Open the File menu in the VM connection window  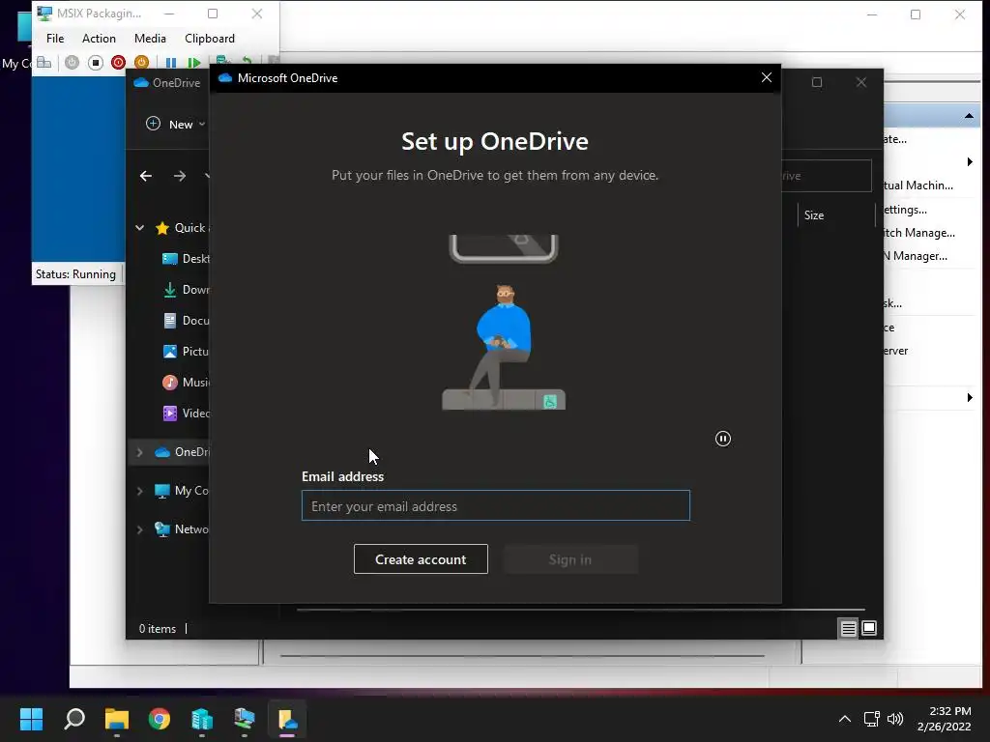pos(55,39)
